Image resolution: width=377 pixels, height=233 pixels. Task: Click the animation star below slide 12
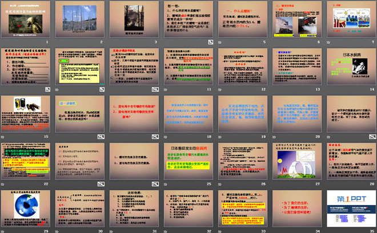coord(220,89)
